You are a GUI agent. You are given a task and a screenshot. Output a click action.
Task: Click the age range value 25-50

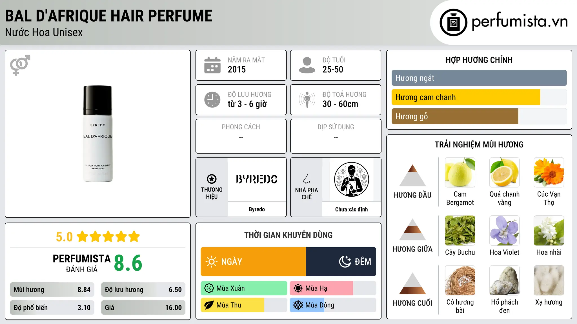pos(333,69)
